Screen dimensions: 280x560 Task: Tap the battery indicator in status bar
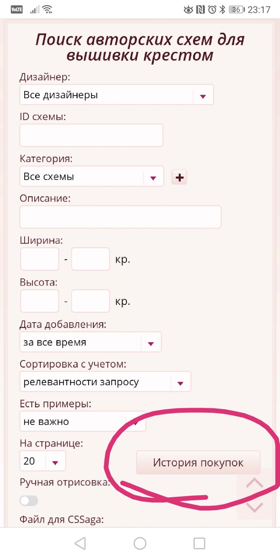tap(237, 10)
